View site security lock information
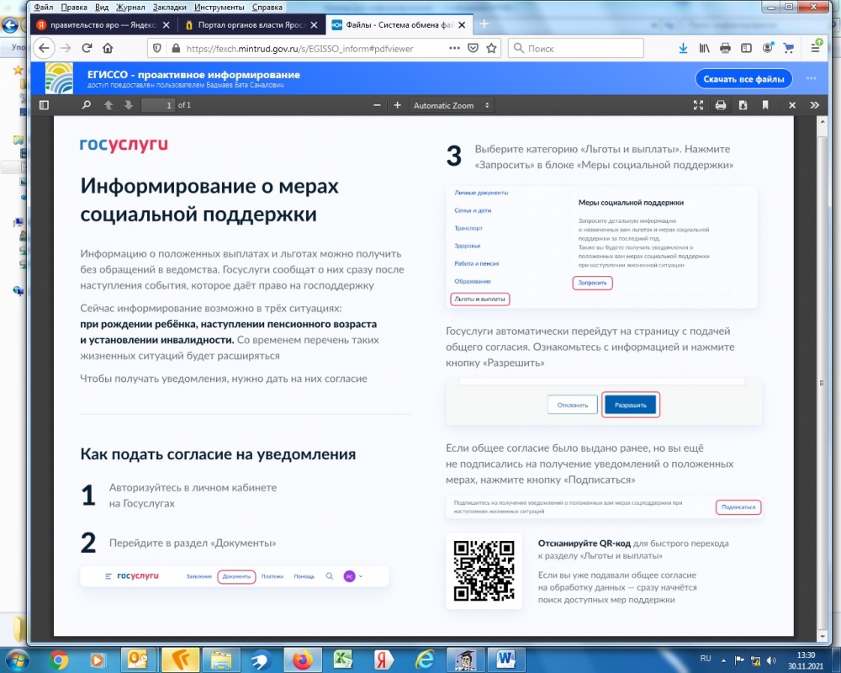This screenshot has height=673, width=841. [176, 48]
